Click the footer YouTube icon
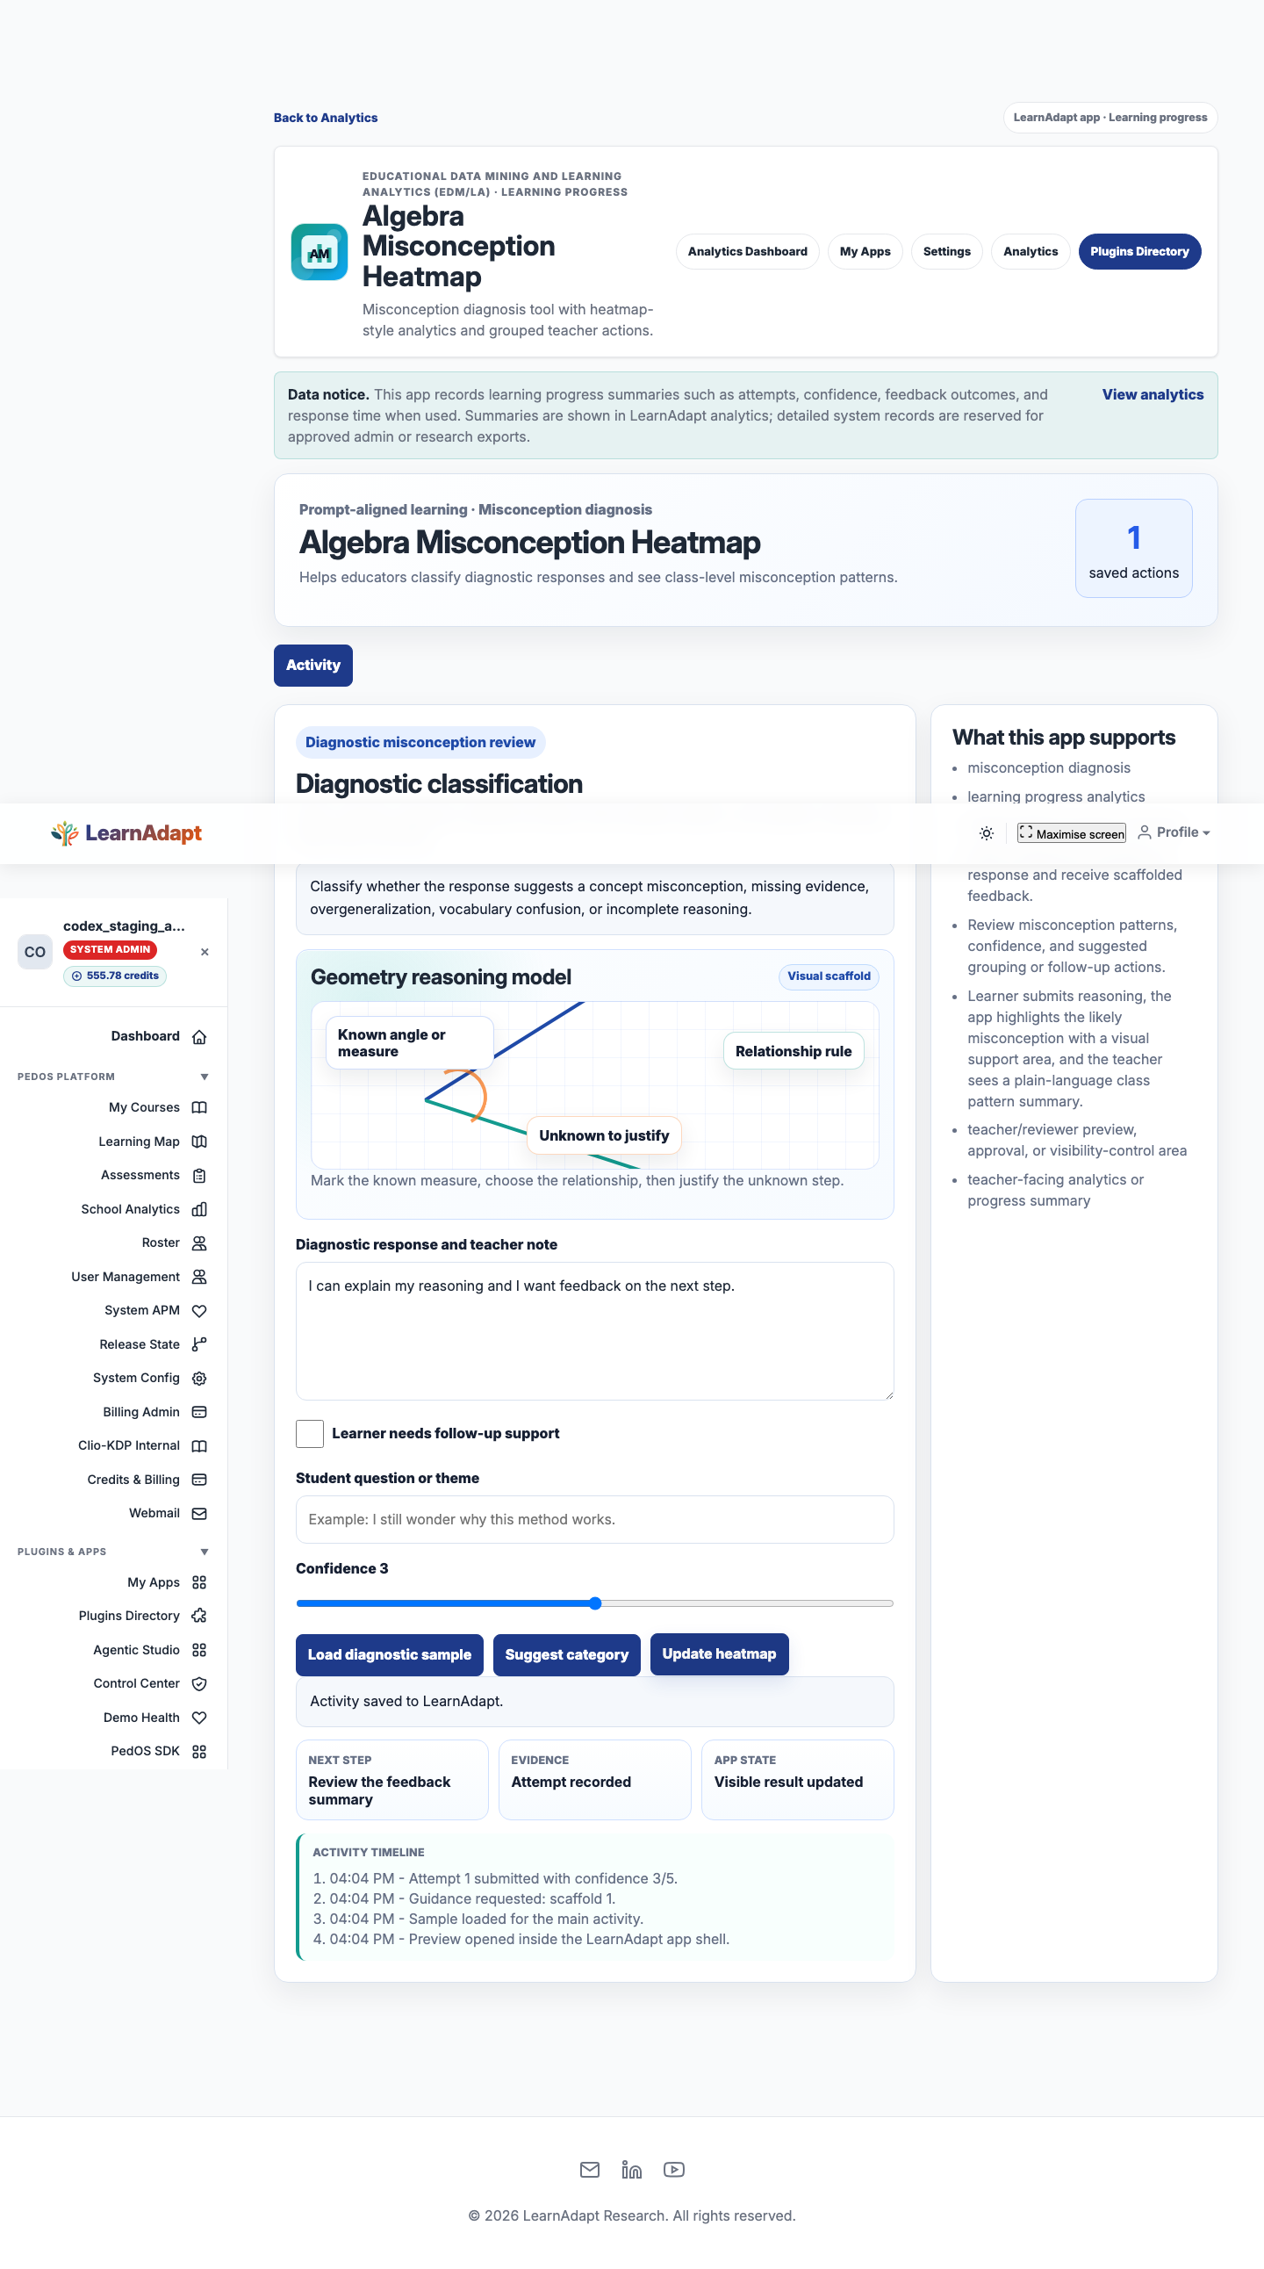 pyautogui.click(x=674, y=2170)
